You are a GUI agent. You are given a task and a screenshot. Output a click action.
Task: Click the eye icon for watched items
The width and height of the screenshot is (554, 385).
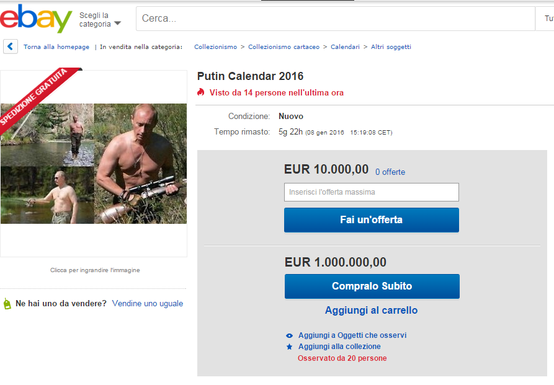(x=289, y=335)
